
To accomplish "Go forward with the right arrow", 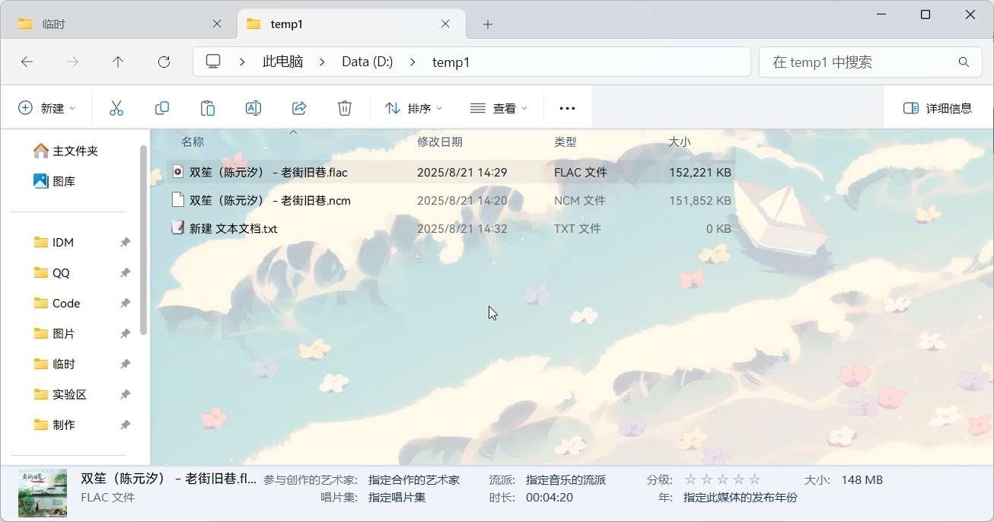I will click(73, 62).
